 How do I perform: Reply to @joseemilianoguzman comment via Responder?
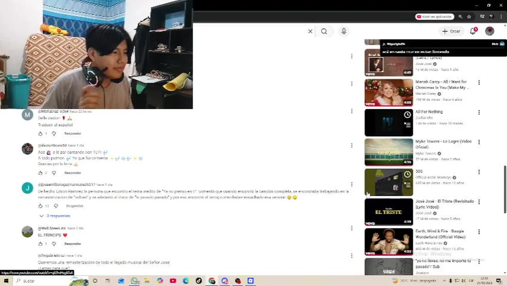click(x=75, y=206)
